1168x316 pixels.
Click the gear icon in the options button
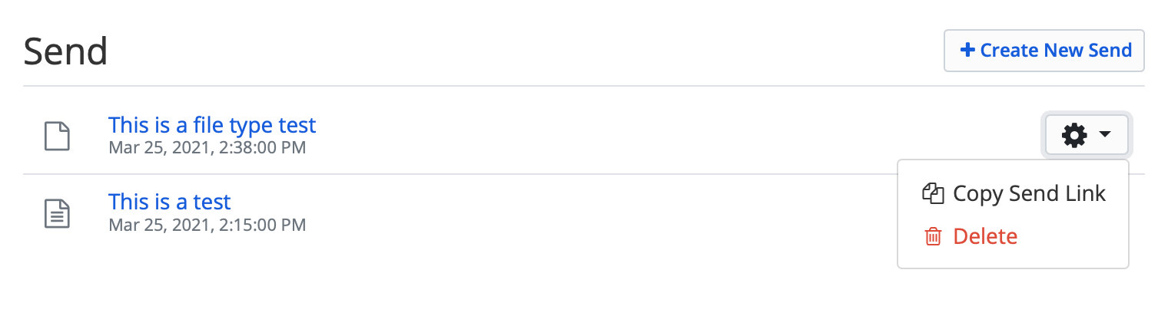(1074, 135)
